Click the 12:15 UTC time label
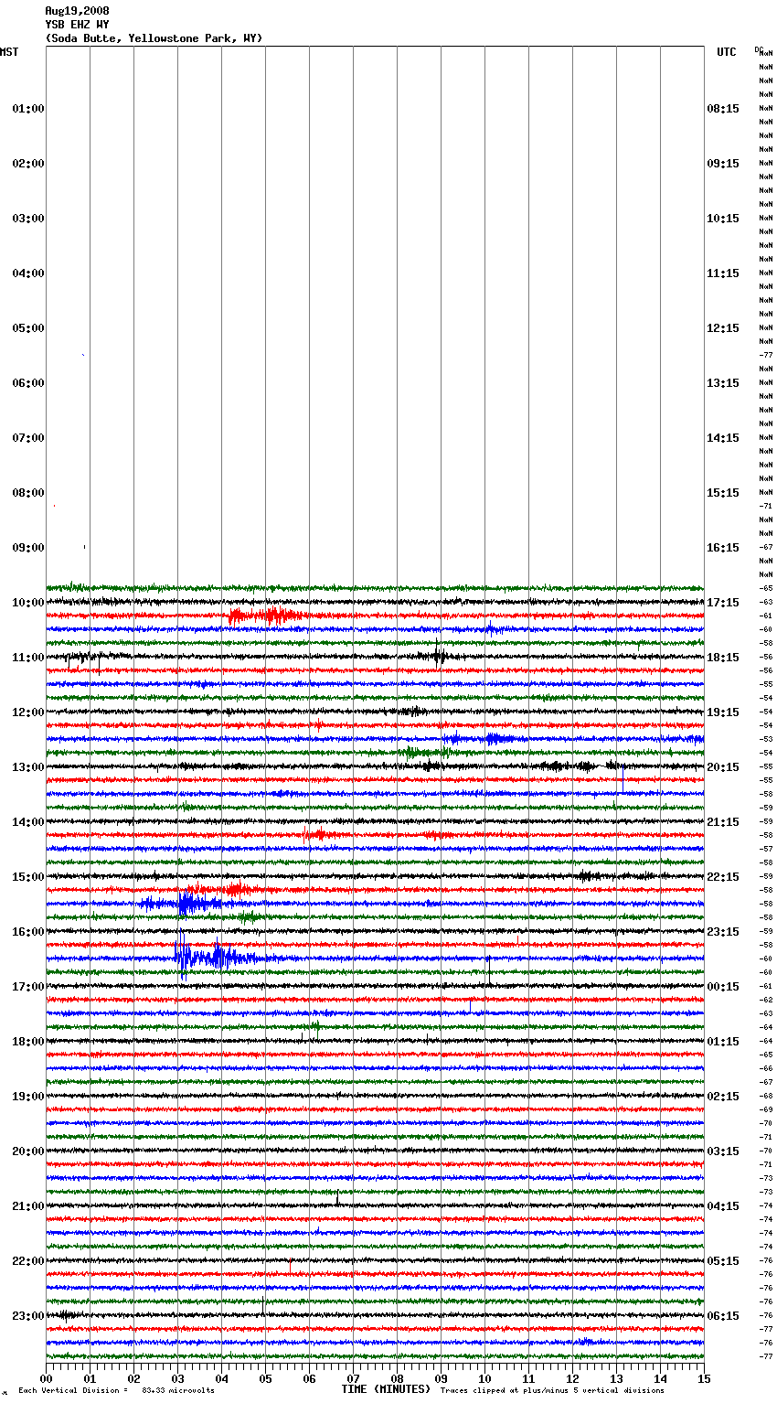The width and height of the screenshot is (777, 1403). 723,328
